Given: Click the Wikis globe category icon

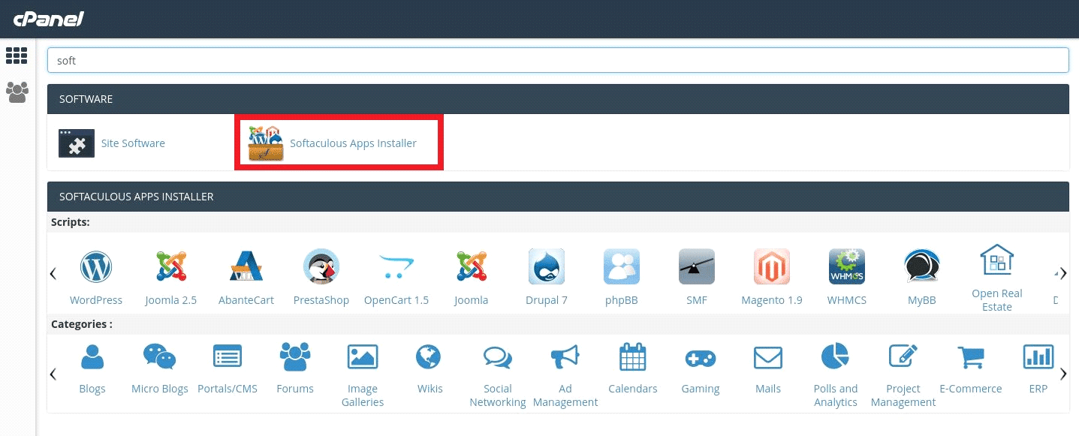Looking at the screenshot, I should [x=428, y=356].
